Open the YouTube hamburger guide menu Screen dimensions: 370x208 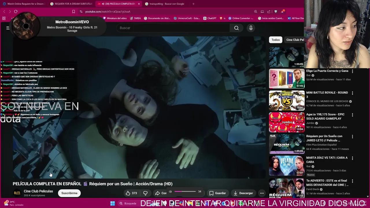coord(8,28)
